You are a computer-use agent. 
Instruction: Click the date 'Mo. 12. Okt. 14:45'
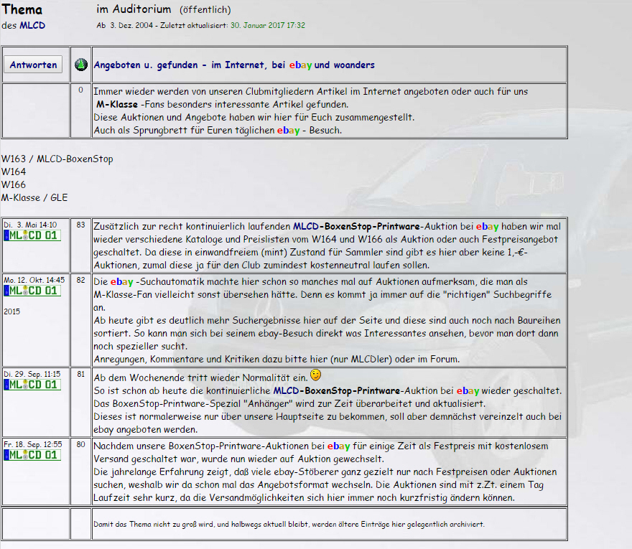(34, 280)
